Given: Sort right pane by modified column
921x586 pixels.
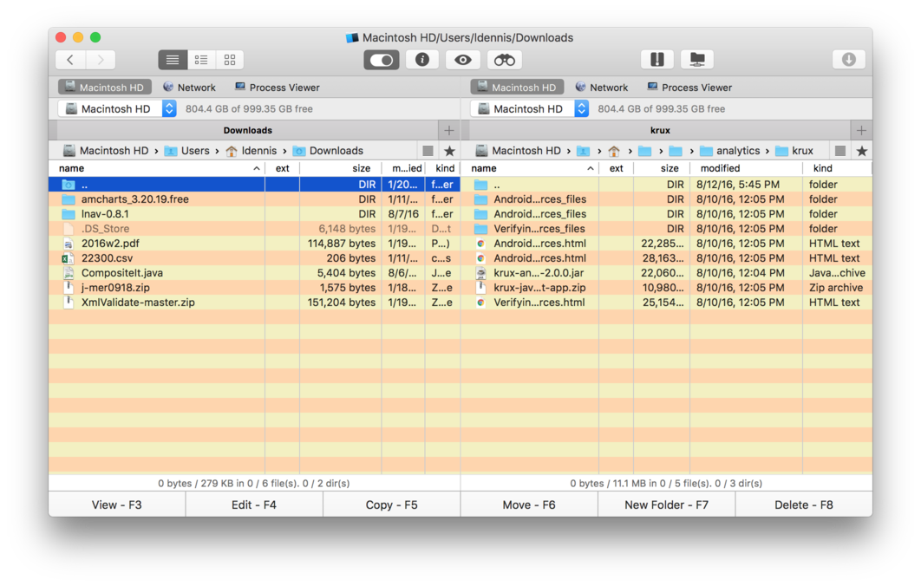Looking at the screenshot, I should click(x=747, y=168).
